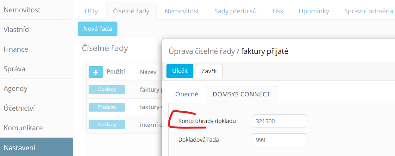Open the Účty tab
The image size is (395, 156).
(91, 11)
